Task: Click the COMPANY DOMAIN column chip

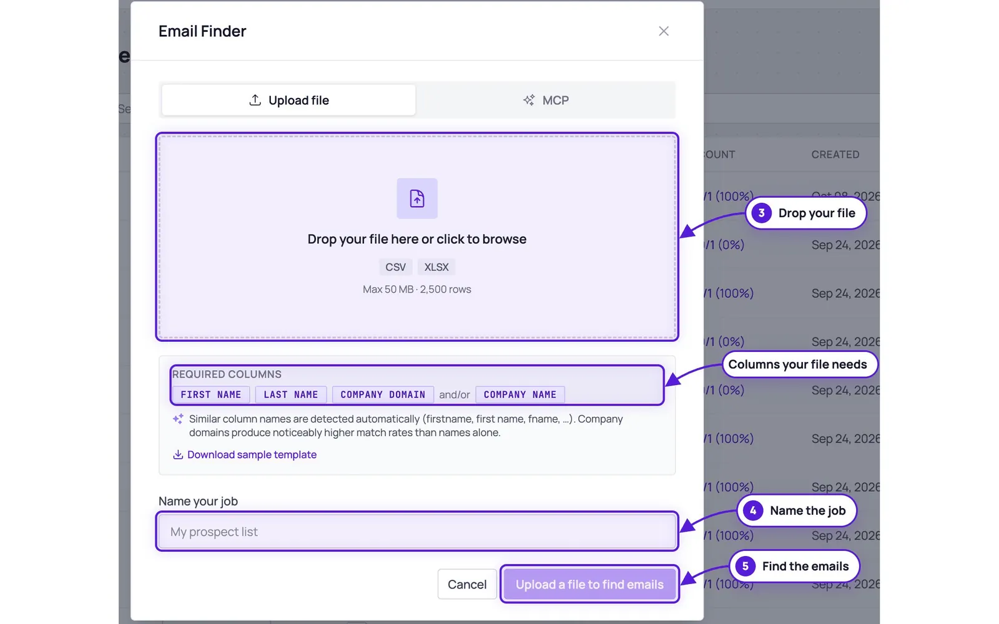Action: [383, 394]
